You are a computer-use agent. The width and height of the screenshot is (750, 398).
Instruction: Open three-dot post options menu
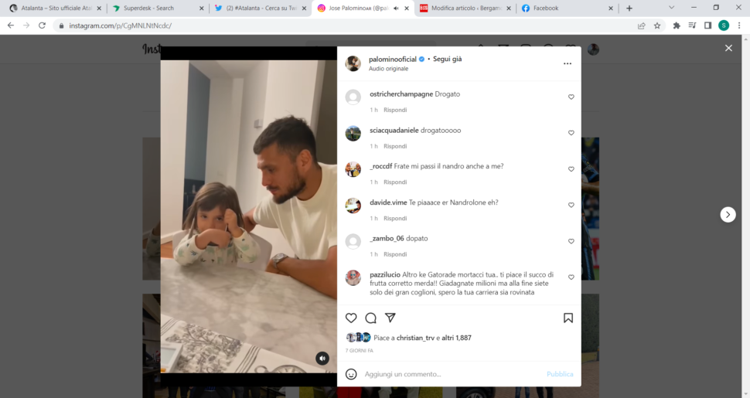coord(568,63)
